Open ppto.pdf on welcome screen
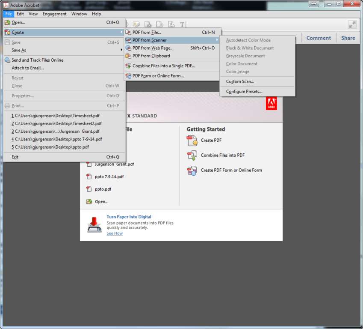 [103, 189]
